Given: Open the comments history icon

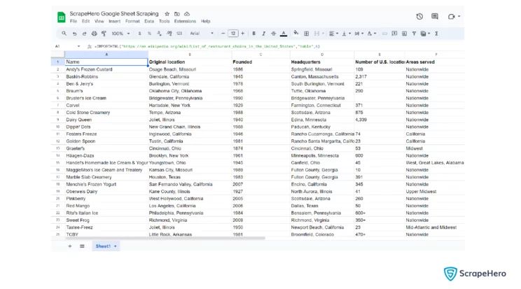Looking at the screenshot, I should point(435,16).
